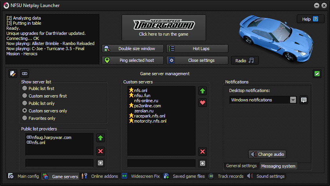
Task: Open the Sound settings tab
Action: point(266,176)
